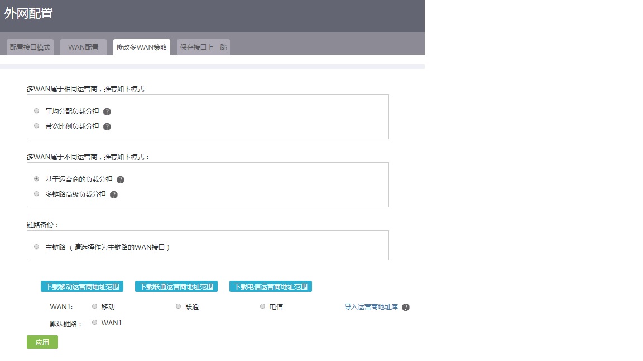The width and height of the screenshot is (643, 361).
Task: Choose 电信 for WAN1
Action: point(262,306)
